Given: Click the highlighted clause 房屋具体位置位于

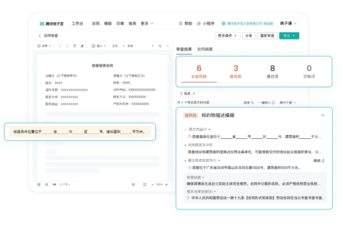Looking at the screenshot, I should [x=80, y=132].
